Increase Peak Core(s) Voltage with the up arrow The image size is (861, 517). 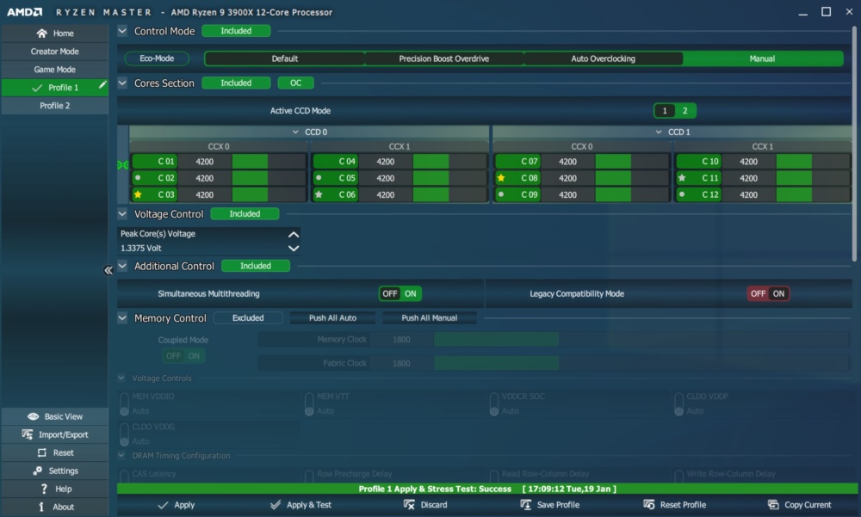[x=294, y=234]
